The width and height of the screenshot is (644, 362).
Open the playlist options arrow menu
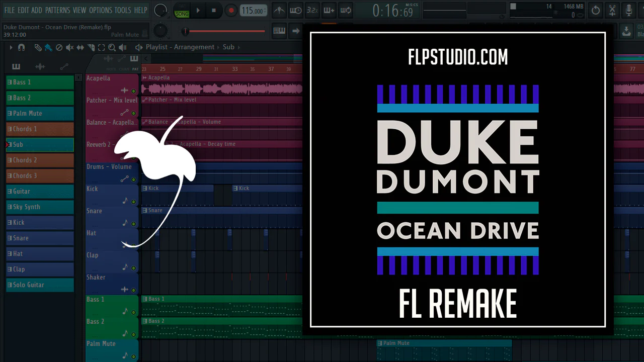(x=11, y=47)
